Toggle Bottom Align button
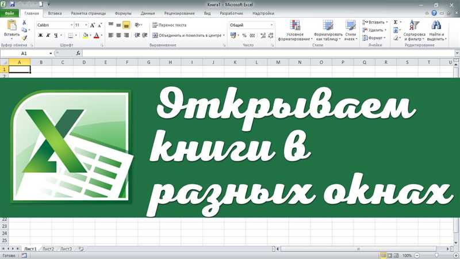This screenshot has height=259, width=460. click(126, 25)
